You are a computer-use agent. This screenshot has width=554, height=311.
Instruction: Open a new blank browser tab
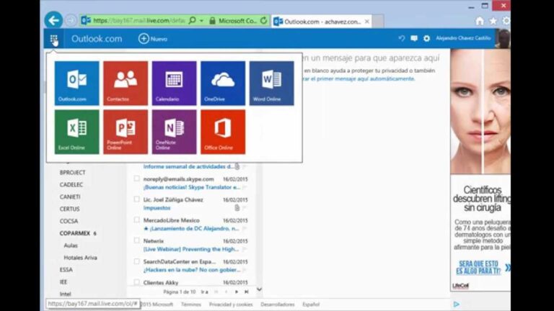[378, 21]
